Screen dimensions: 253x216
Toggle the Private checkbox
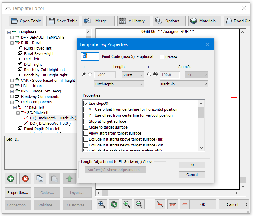click(x=162, y=57)
